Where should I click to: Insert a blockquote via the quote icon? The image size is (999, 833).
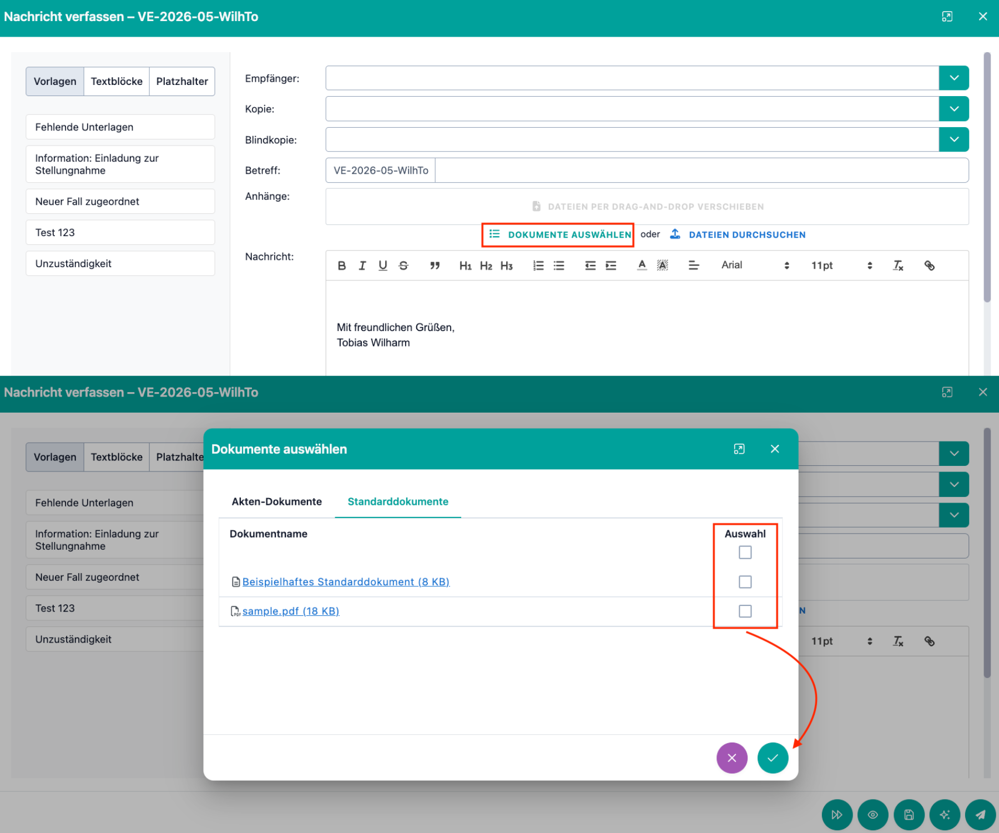[435, 265]
